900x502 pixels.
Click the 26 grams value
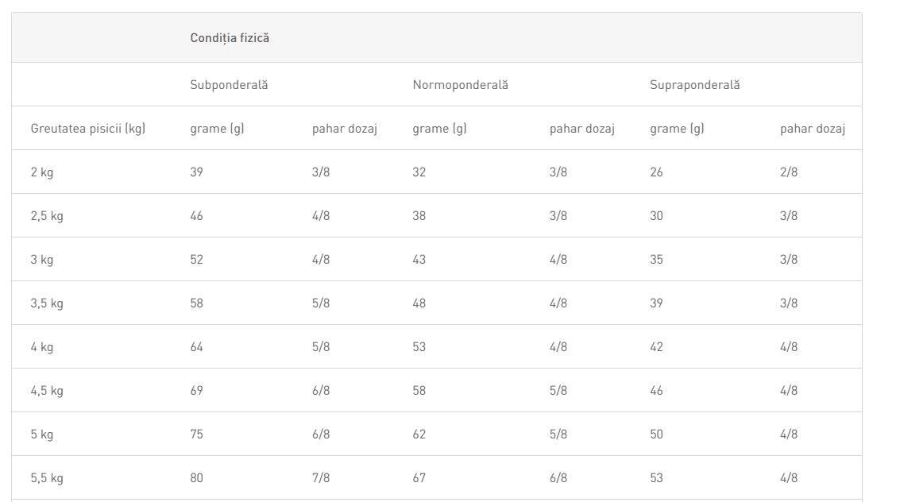(656, 172)
